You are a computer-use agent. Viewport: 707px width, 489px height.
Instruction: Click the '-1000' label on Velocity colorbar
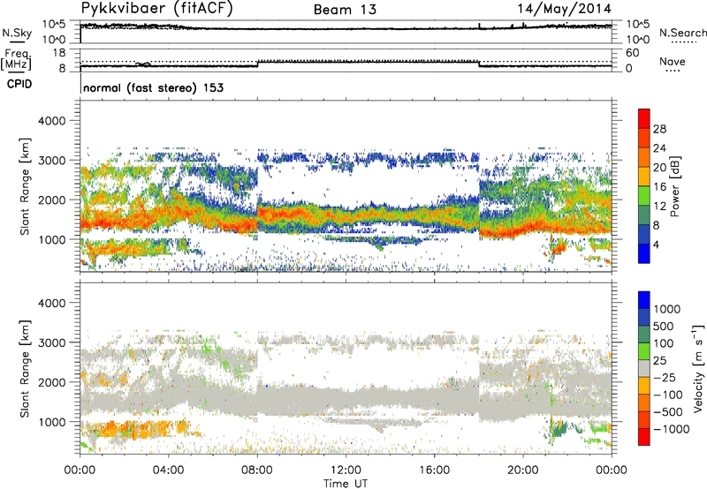coord(671,429)
